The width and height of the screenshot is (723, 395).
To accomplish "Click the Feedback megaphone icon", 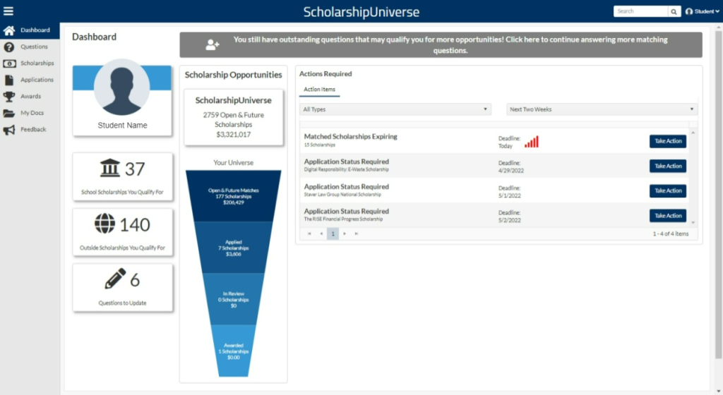I will point(8,130).
